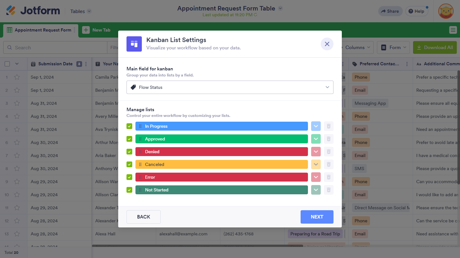
Task: Click the add New Tab plus icon
Action: click(86, 30)
